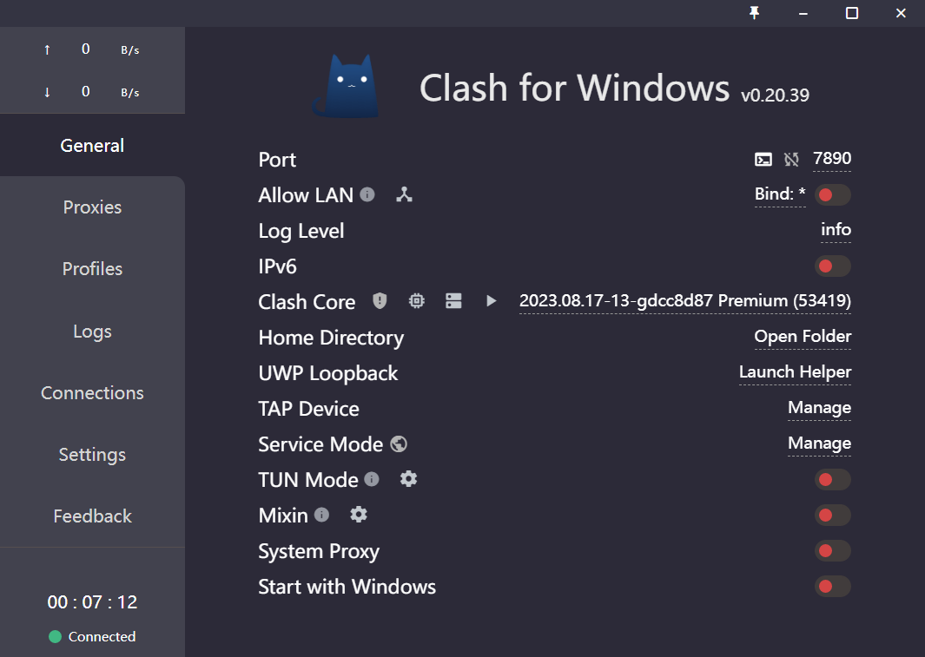Screen dimensions: 925x657
Task: Open the Mixin settings gear
Action: [x=358, y=514]
